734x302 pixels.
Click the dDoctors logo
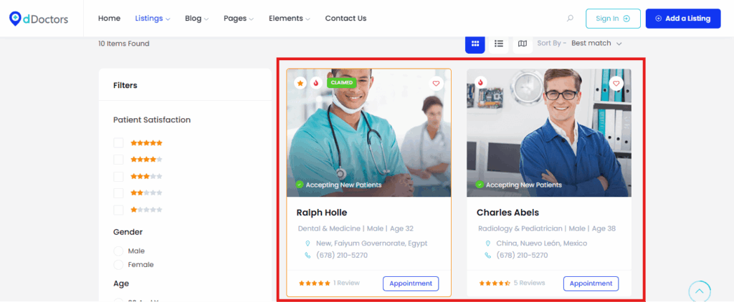click(39, 19)
